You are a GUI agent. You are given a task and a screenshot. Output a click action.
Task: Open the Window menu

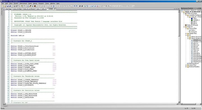(x=52, y=3)
